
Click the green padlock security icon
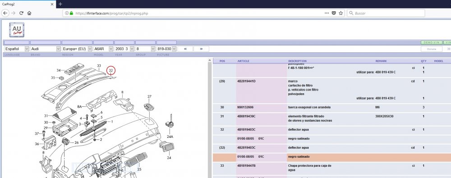71,13
